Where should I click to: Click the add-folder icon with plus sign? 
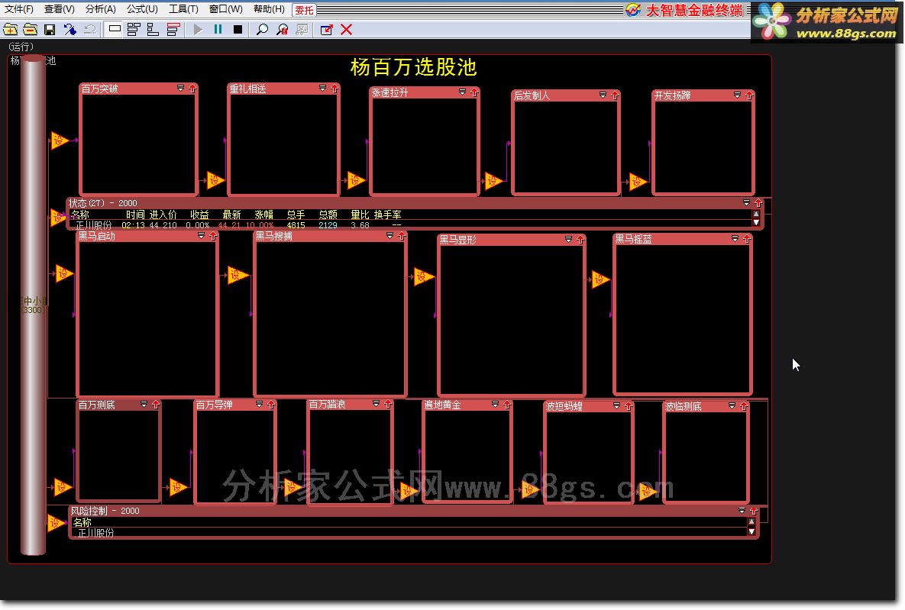11,30
